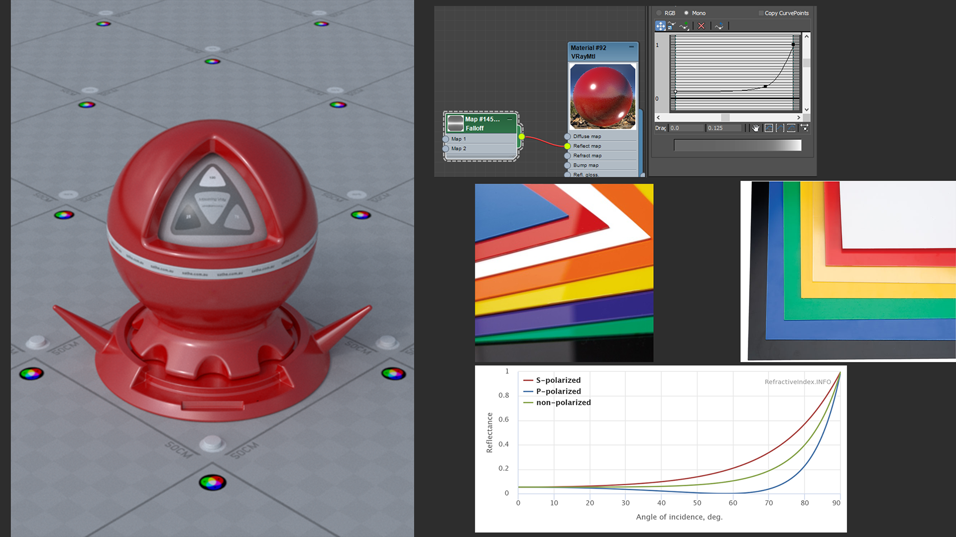
Task: Click the Angle of incidence axis label
Action: pos(679,517)
